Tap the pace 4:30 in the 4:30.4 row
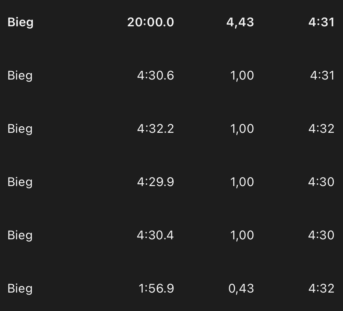 point(321,235)
